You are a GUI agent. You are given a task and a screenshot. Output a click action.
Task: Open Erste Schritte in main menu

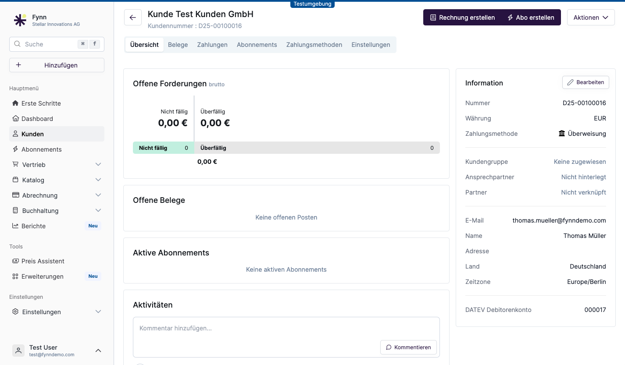pos(57,103)
